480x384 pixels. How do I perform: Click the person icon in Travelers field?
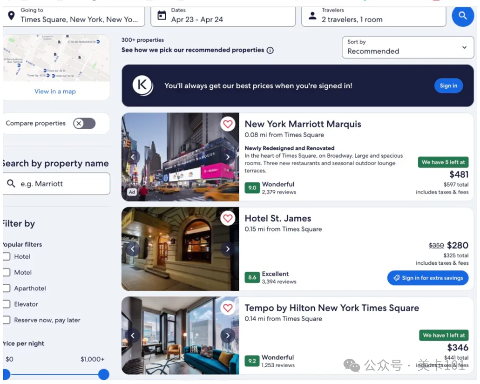[312, 16]
